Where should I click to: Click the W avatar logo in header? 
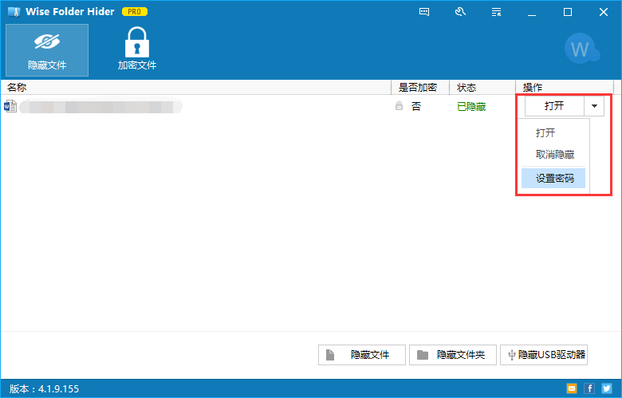(x=581, y=50)
